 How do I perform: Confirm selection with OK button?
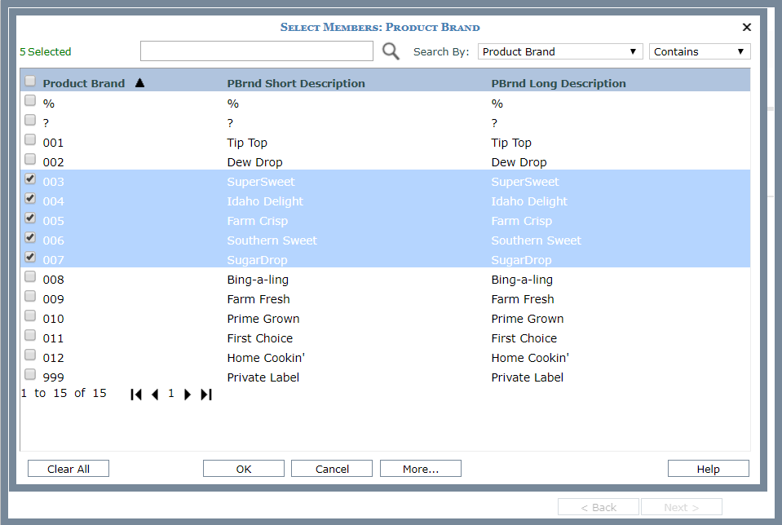click(243, 469)
